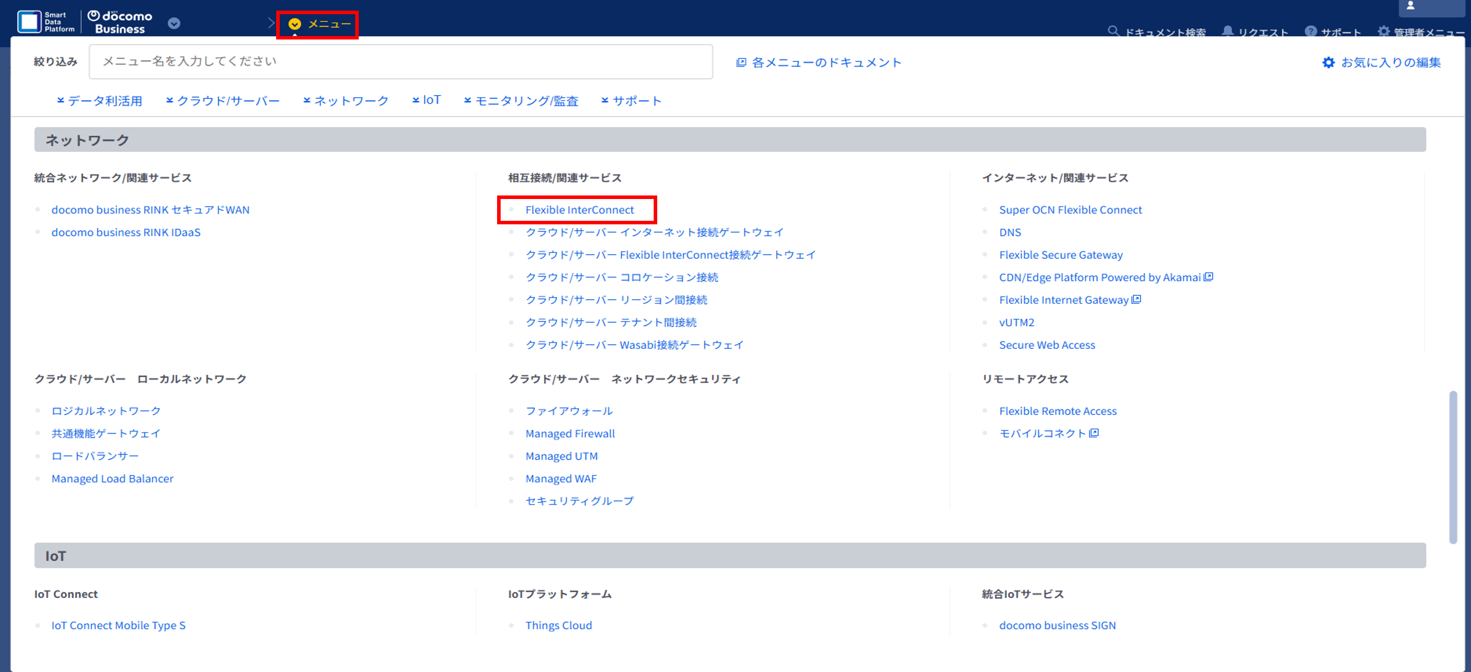
Task: Open the workspace dropdown beside docomo Business
Action: click(174, 23)
